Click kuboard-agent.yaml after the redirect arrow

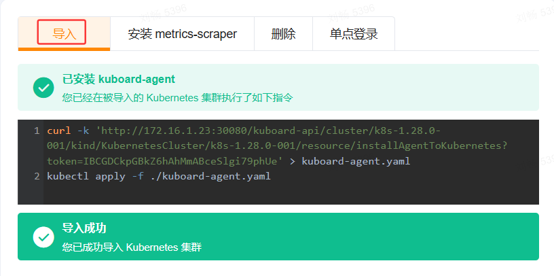tap(355, 161)
